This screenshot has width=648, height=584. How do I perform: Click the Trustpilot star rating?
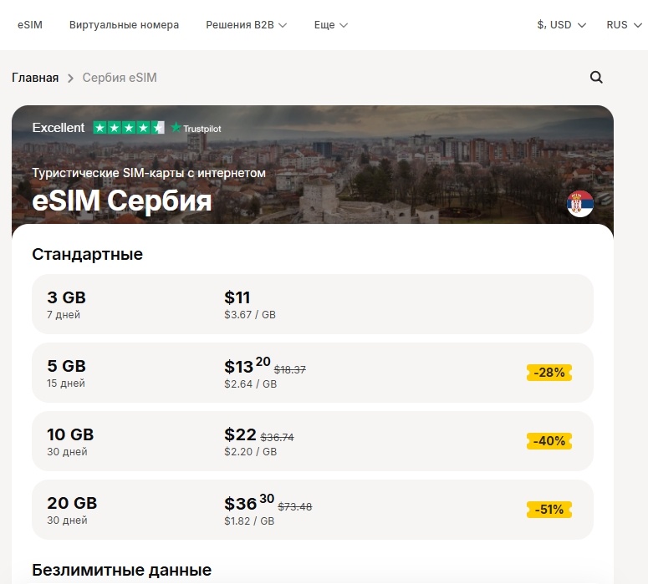pyautogui.click(x=128, y=128)
